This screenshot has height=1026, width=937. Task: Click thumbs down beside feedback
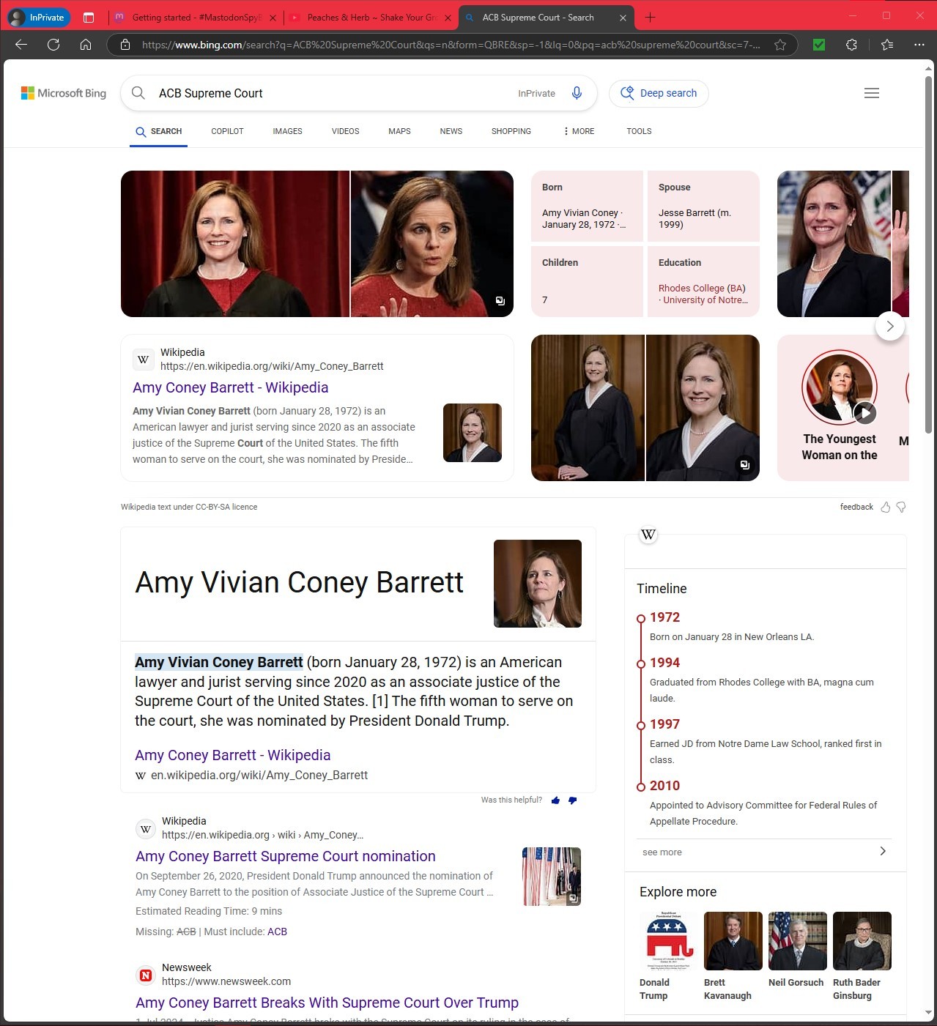pyautogui.click(x=901, y=507)
